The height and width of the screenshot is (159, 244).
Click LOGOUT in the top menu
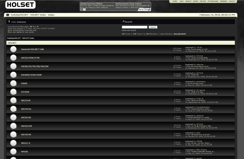click(232, 1)
